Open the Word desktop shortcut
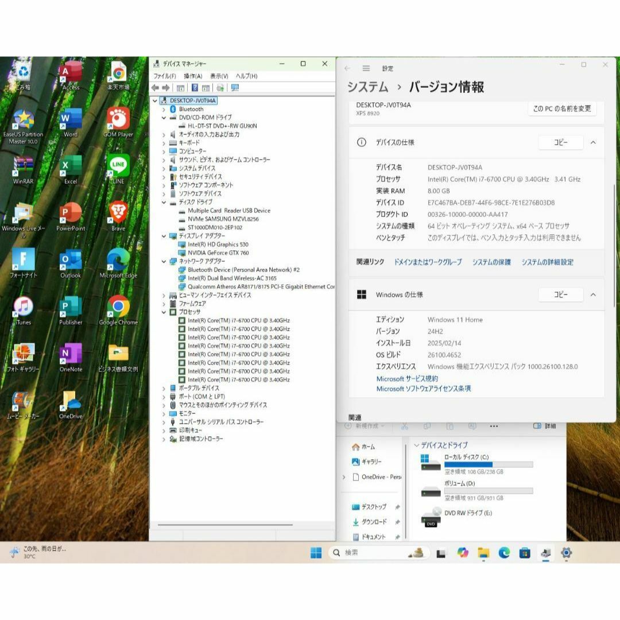620x620 pixels. [71, 122]
